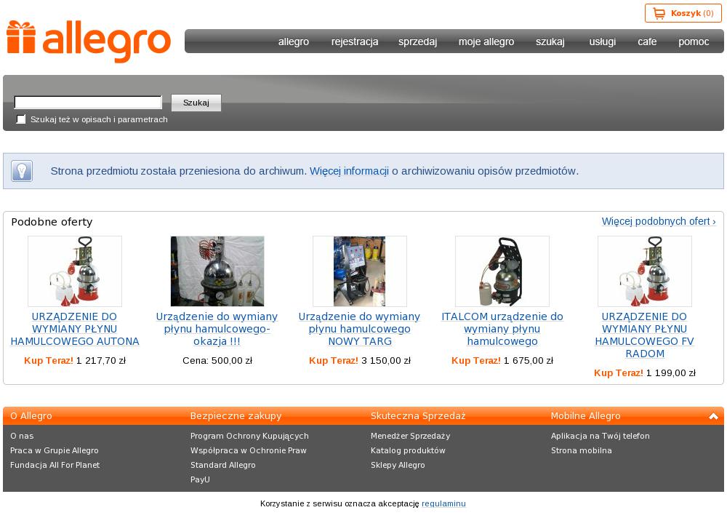Open Program Ochrony Kupujących link
Image resolution: width=727 pixels, height=518 pixels.
click(x=249, y=436)
